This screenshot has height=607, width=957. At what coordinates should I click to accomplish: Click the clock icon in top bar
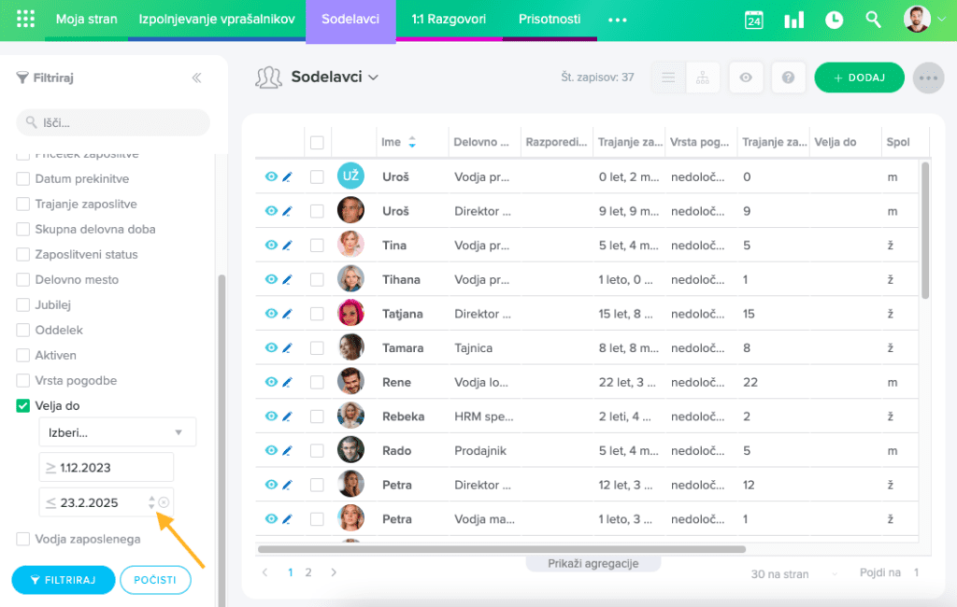(834, 20)
